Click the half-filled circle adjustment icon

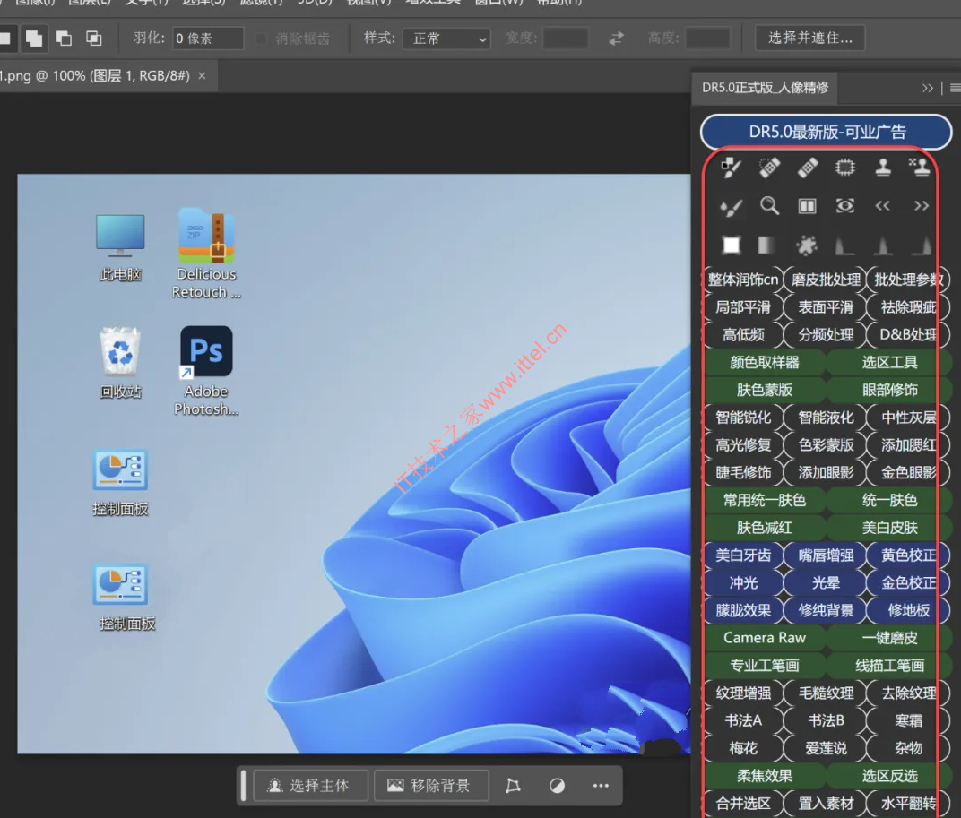557,786
